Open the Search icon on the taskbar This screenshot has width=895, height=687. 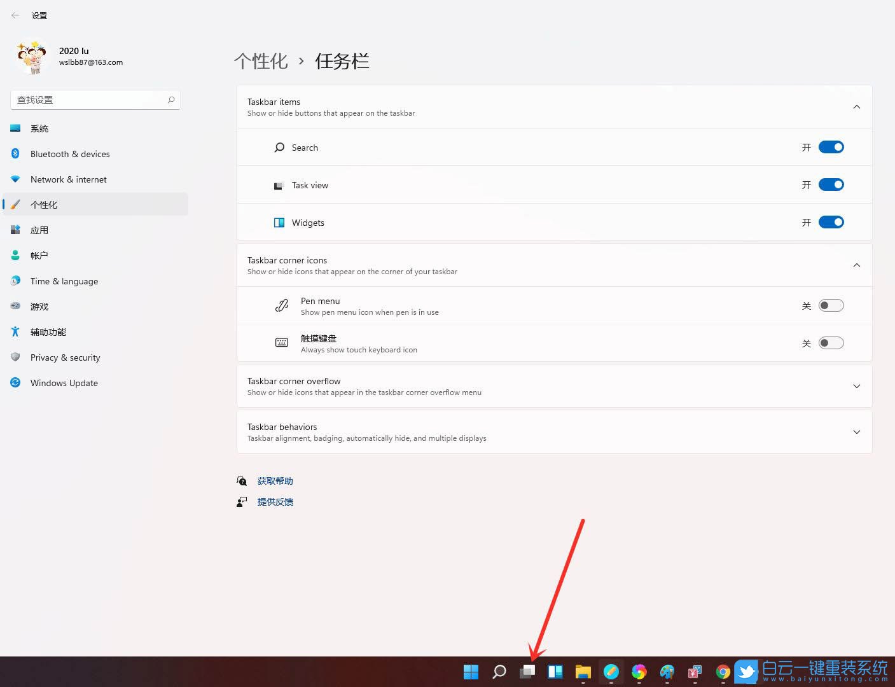click(498, 671)
